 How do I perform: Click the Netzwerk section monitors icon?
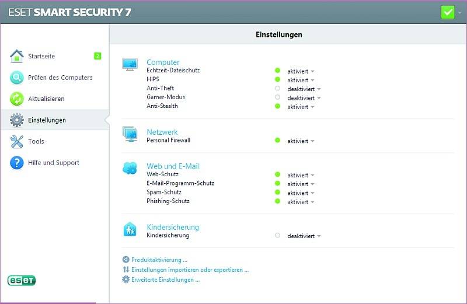click(x=130, y=134)
